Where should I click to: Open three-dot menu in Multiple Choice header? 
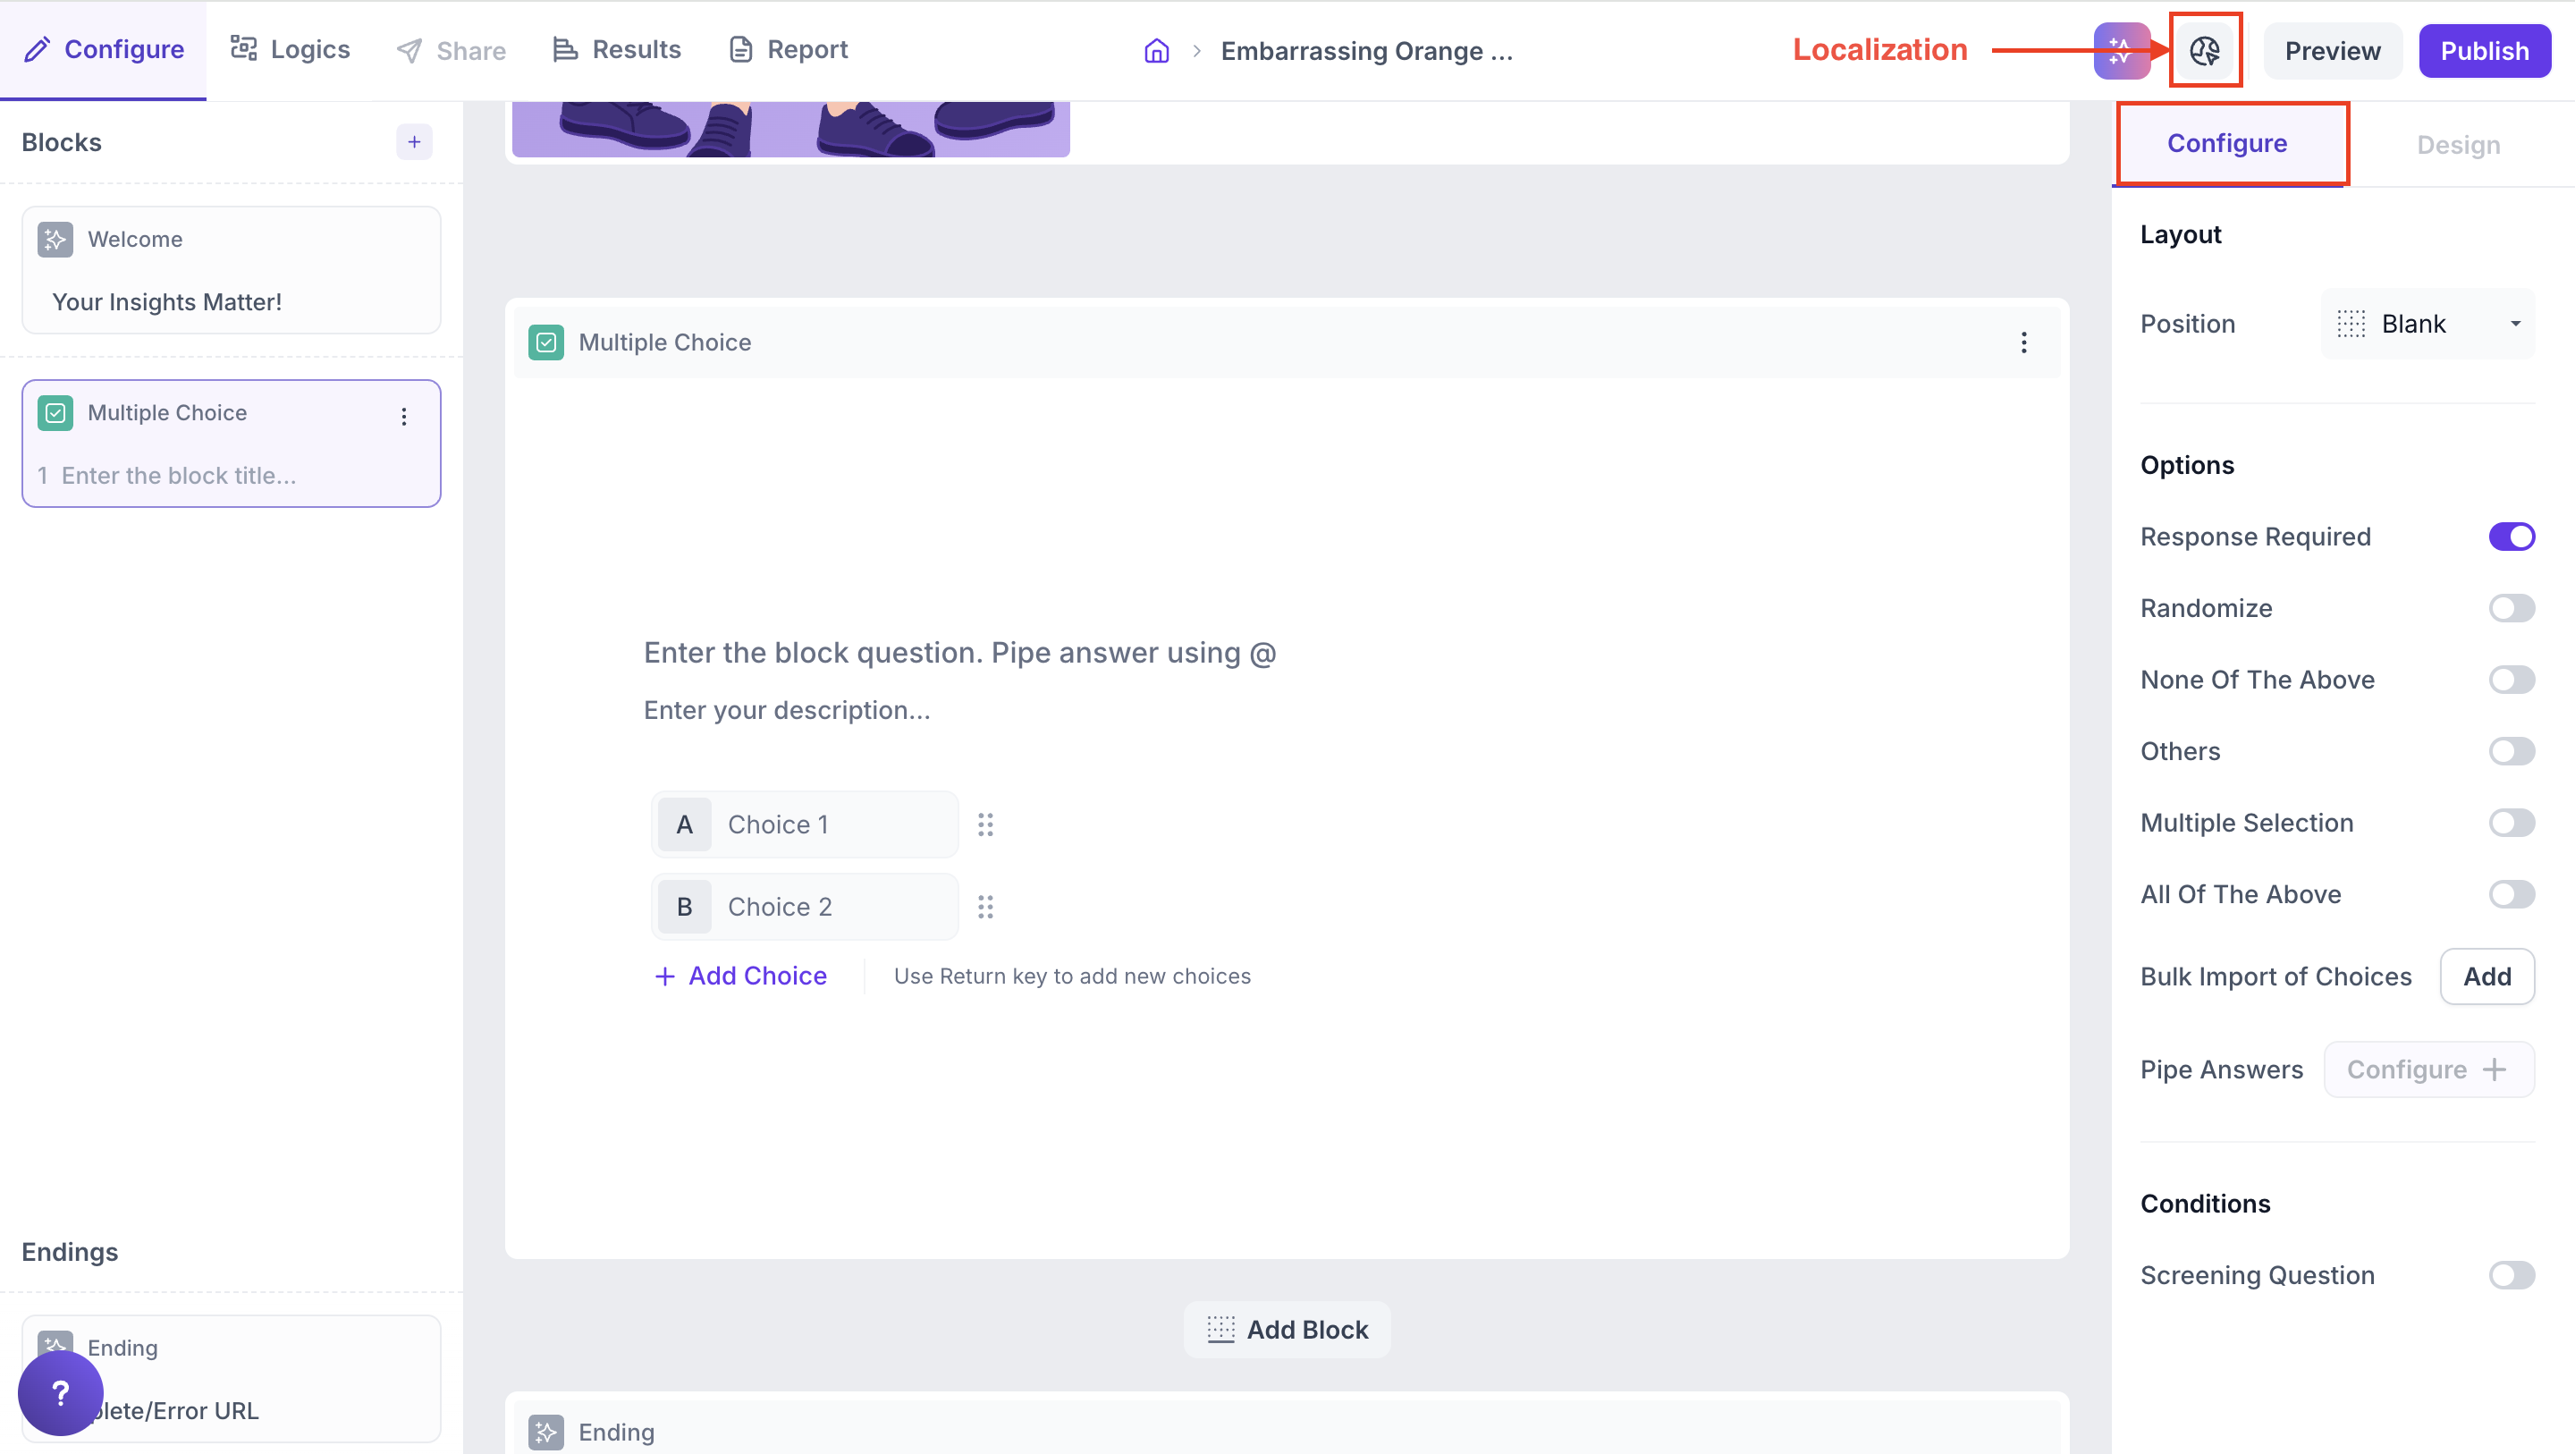[x=2023, y=343]
